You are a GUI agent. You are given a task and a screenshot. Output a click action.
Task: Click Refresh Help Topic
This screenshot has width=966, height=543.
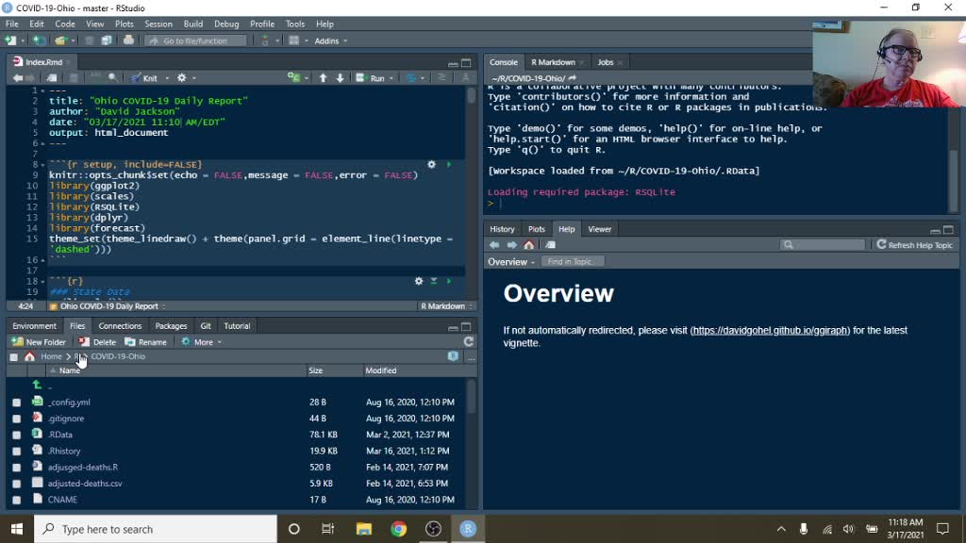(x=915, y=245)
